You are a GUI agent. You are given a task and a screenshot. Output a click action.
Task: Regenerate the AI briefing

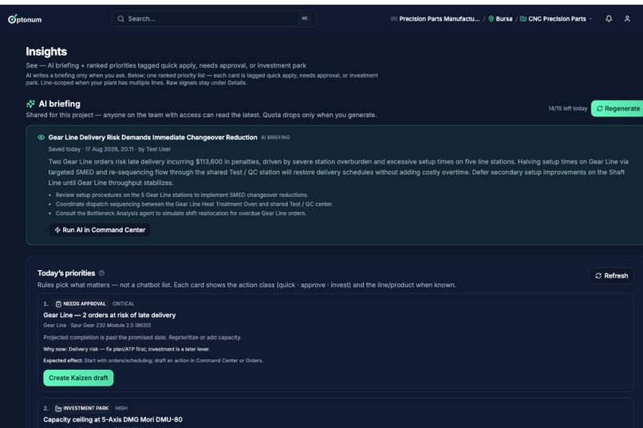coord(617,108)
